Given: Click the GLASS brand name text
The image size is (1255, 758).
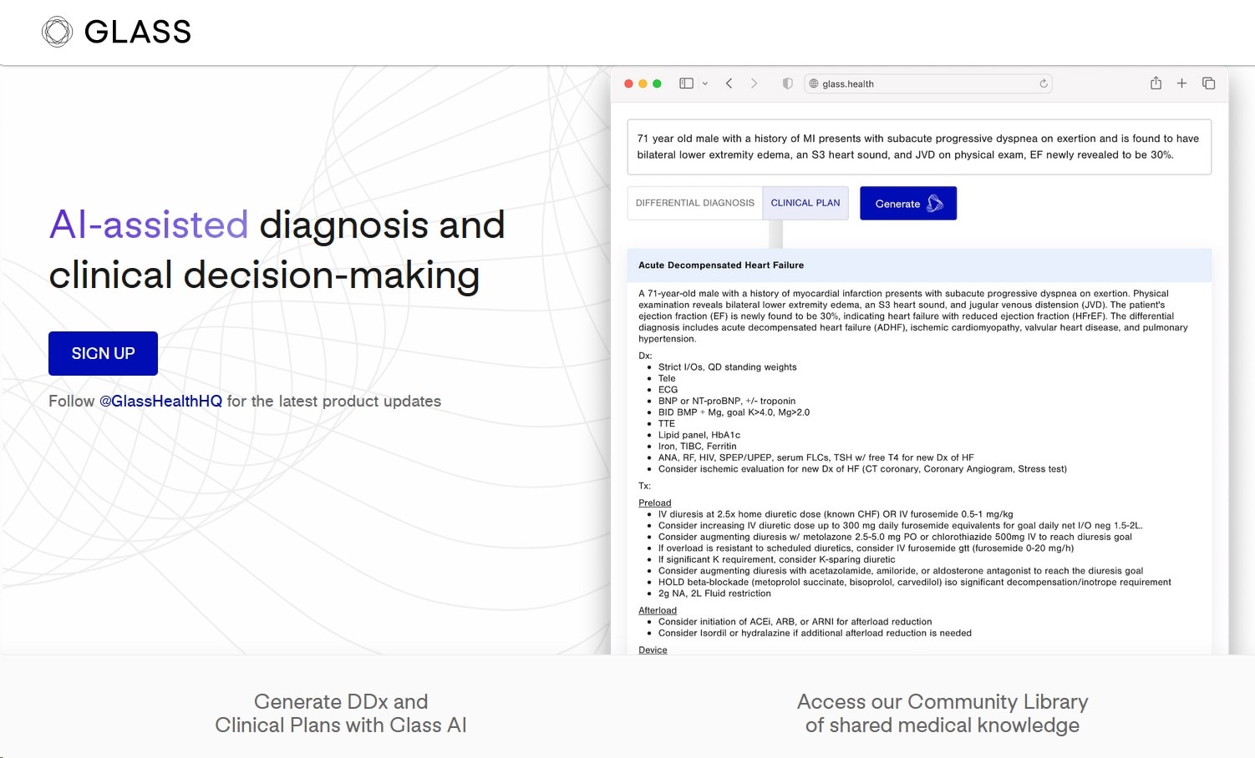Looking at the screenshot, I should coord(138,32).
